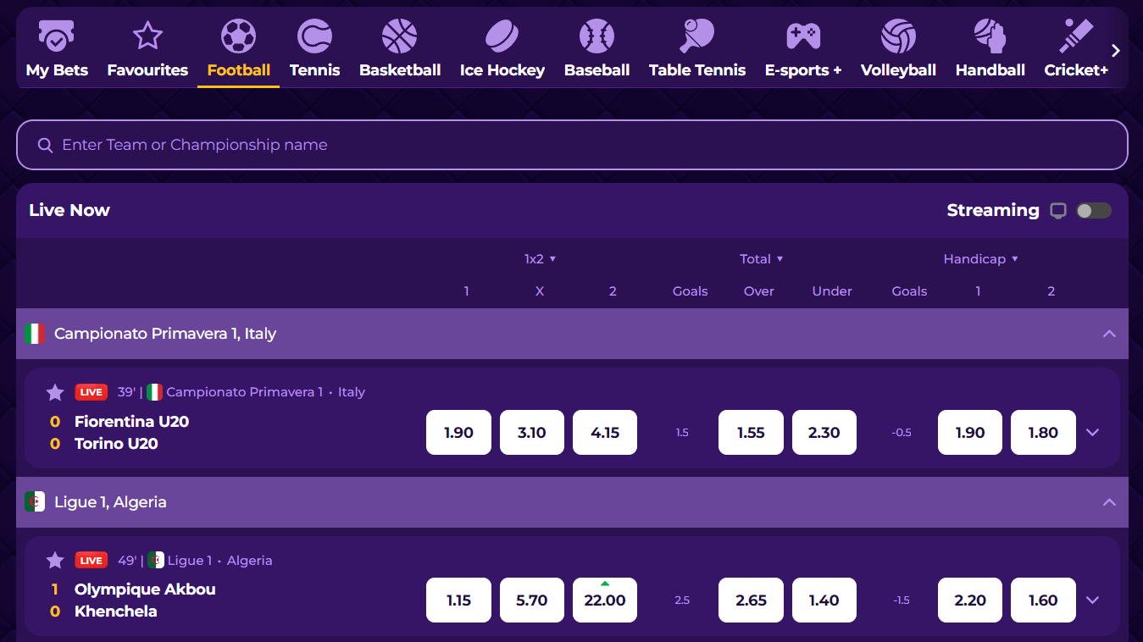Expand more markets for Olympique Akbou match

1092,600
